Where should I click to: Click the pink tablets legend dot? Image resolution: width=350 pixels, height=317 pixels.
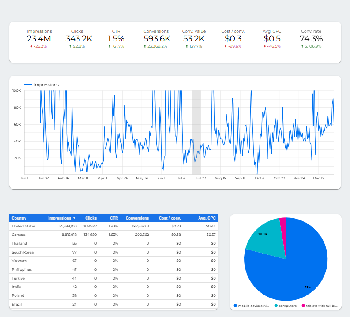click(303, 306)
